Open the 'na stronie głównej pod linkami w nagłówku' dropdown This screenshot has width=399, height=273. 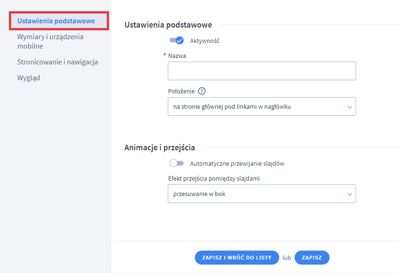[261, 106]
